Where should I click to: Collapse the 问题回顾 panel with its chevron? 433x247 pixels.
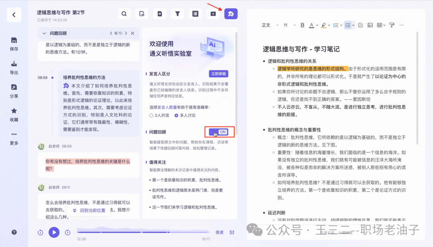44,33
